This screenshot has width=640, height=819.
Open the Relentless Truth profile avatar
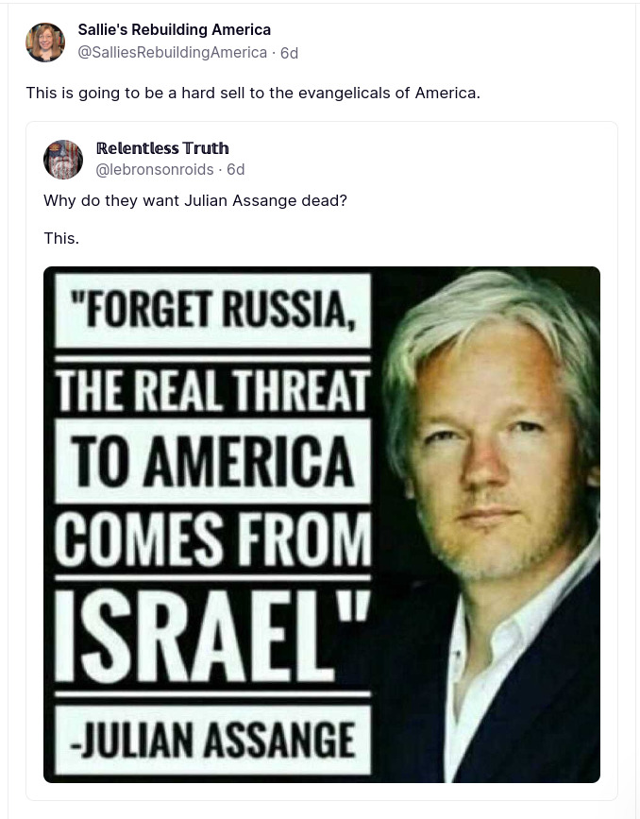click(63, 160)
